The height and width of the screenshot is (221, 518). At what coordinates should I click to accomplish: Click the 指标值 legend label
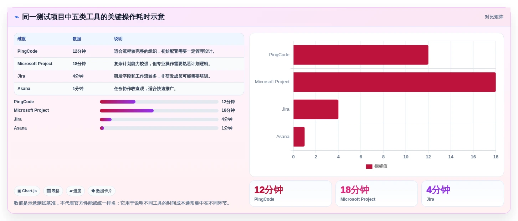coord(381,166)
